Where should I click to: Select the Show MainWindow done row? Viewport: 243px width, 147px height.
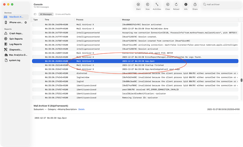pyautogui.click(x=135, y=29)
